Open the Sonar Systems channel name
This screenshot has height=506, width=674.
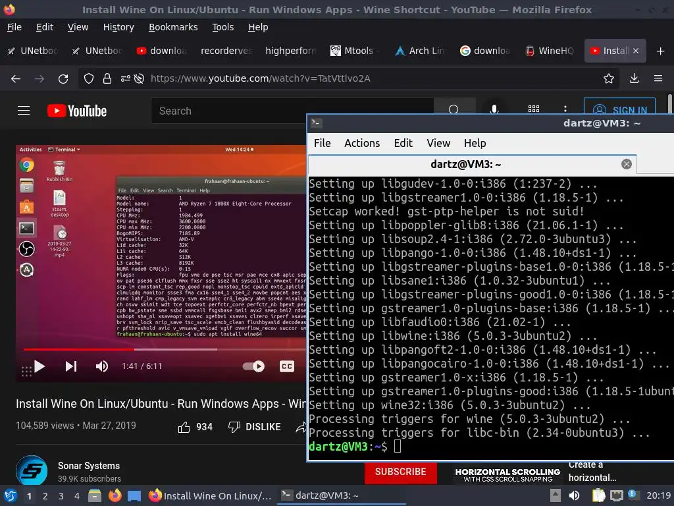[x=89, y=466]
